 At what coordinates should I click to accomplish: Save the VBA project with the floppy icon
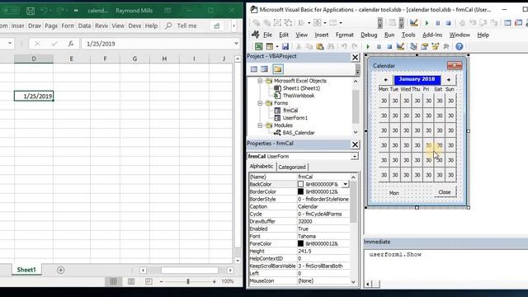tap(285, 46)
